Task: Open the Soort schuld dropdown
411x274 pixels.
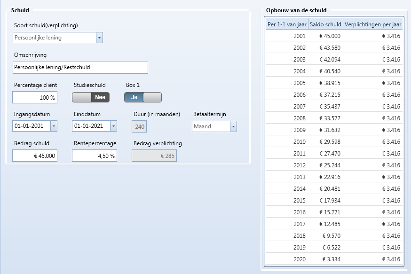Action: (x=99, y=38)
